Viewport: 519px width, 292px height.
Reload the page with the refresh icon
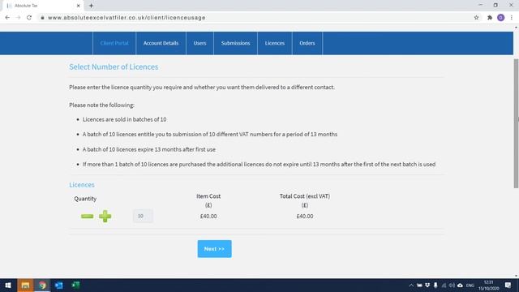[x=29, y=18]
